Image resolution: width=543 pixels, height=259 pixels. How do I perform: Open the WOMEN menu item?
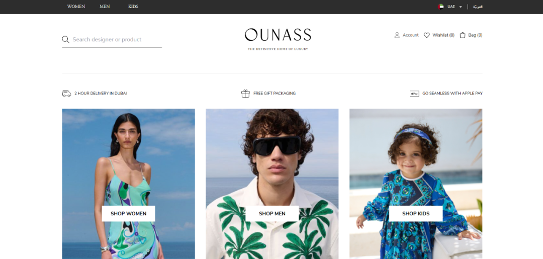pyautogui.click(x=76, y=7)
